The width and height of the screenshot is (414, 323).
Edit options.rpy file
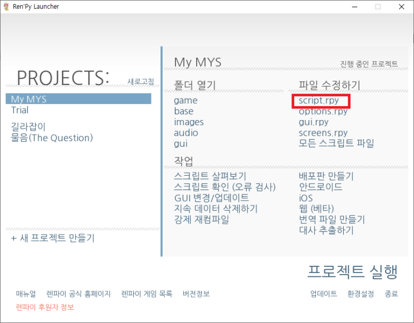click(323, 111)
